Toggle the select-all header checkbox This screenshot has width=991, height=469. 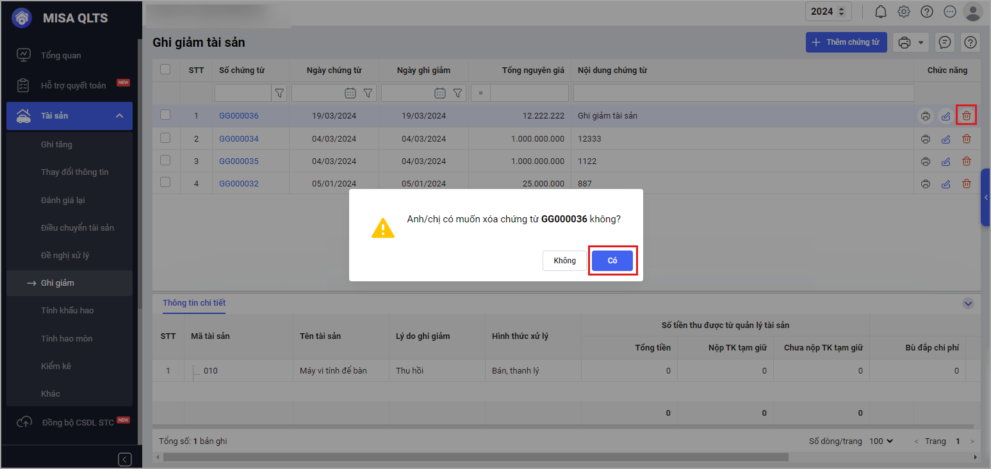click(x=165, y=69)
